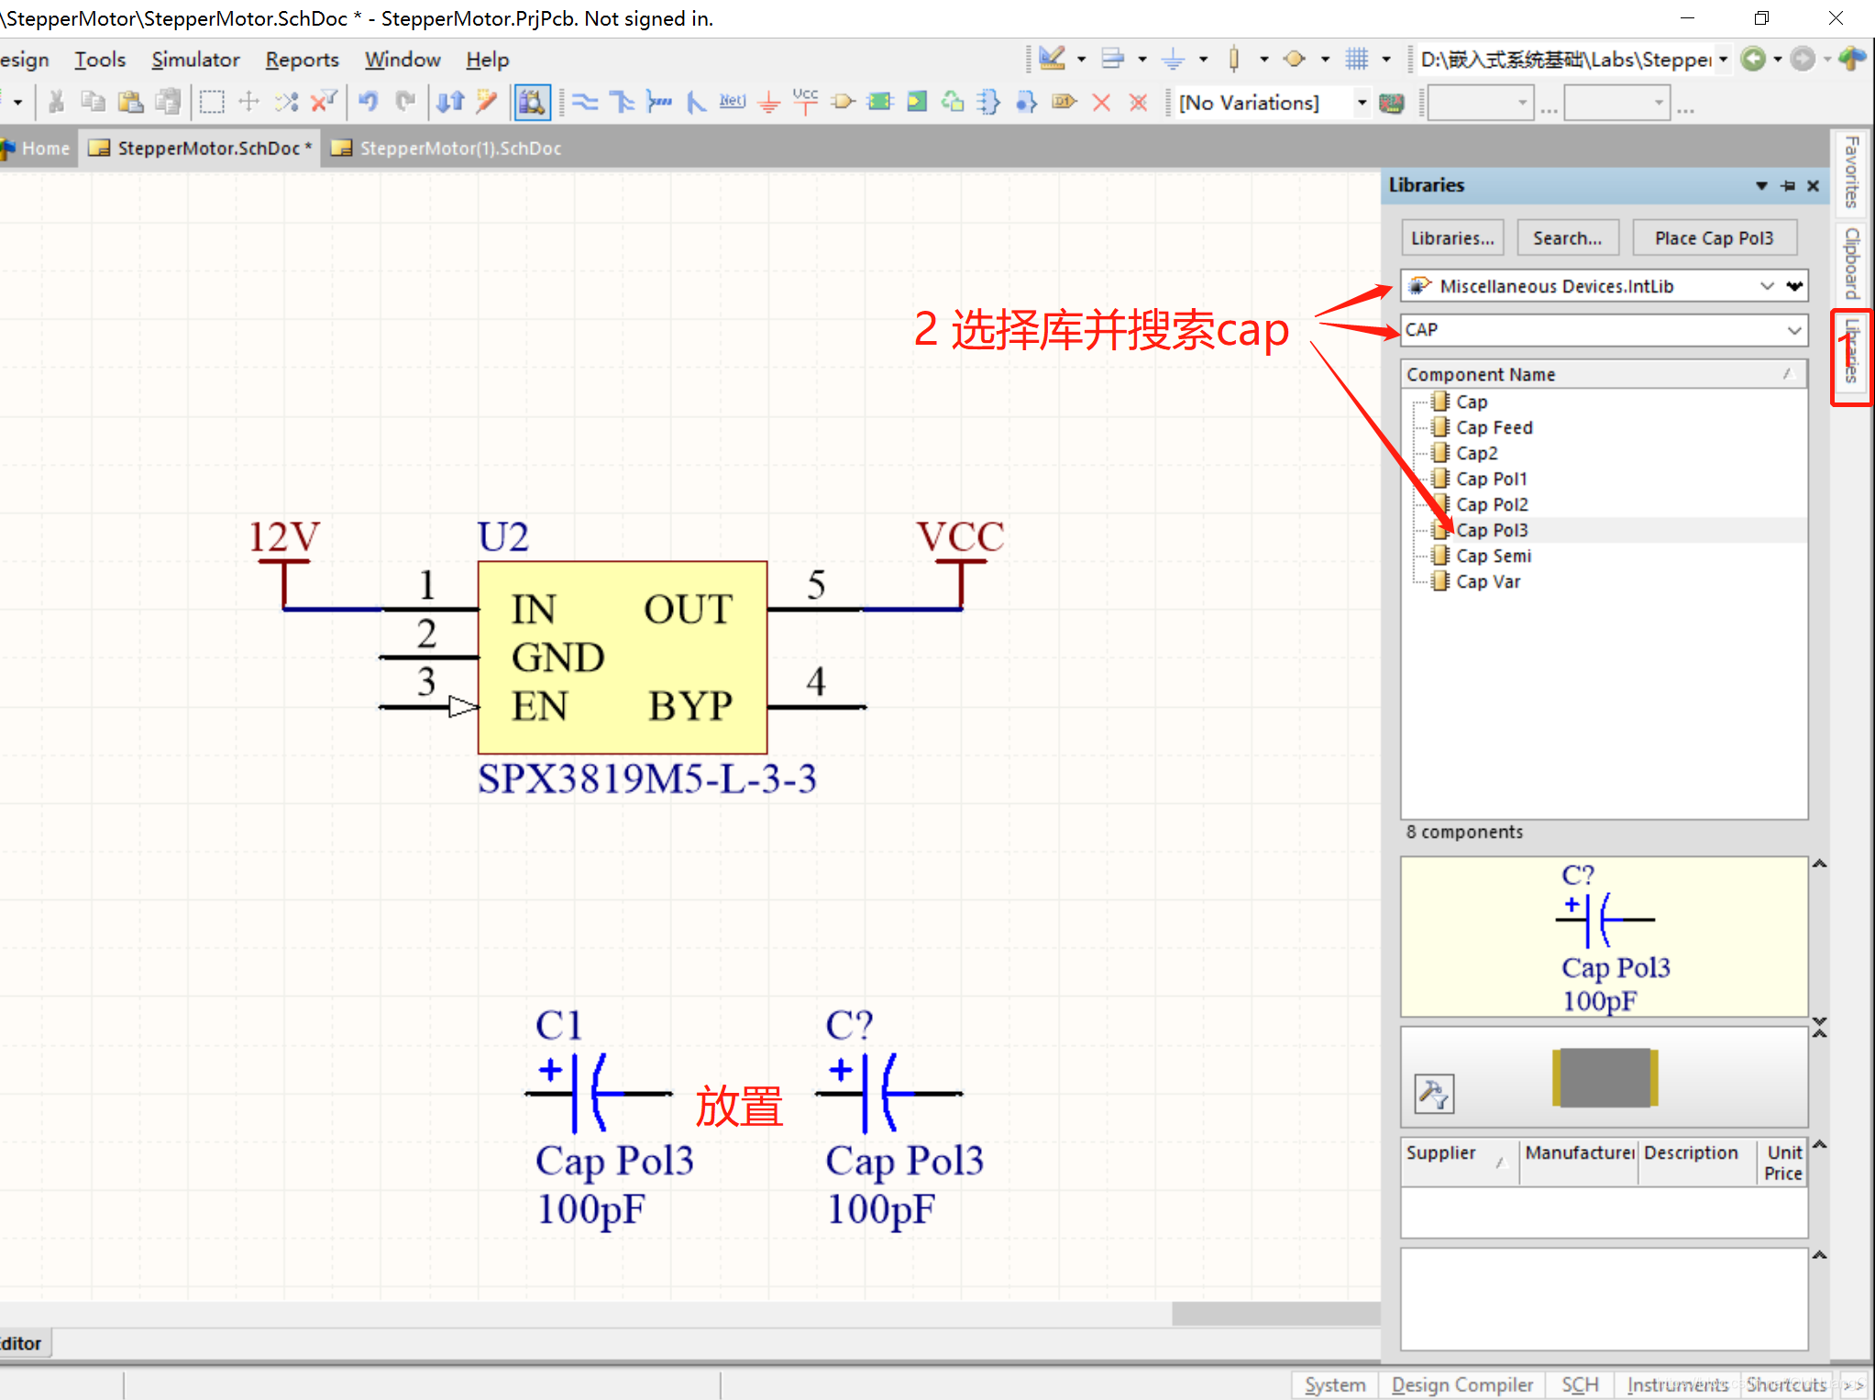Expand the CAP search filter dropdown

point(1793,330)
